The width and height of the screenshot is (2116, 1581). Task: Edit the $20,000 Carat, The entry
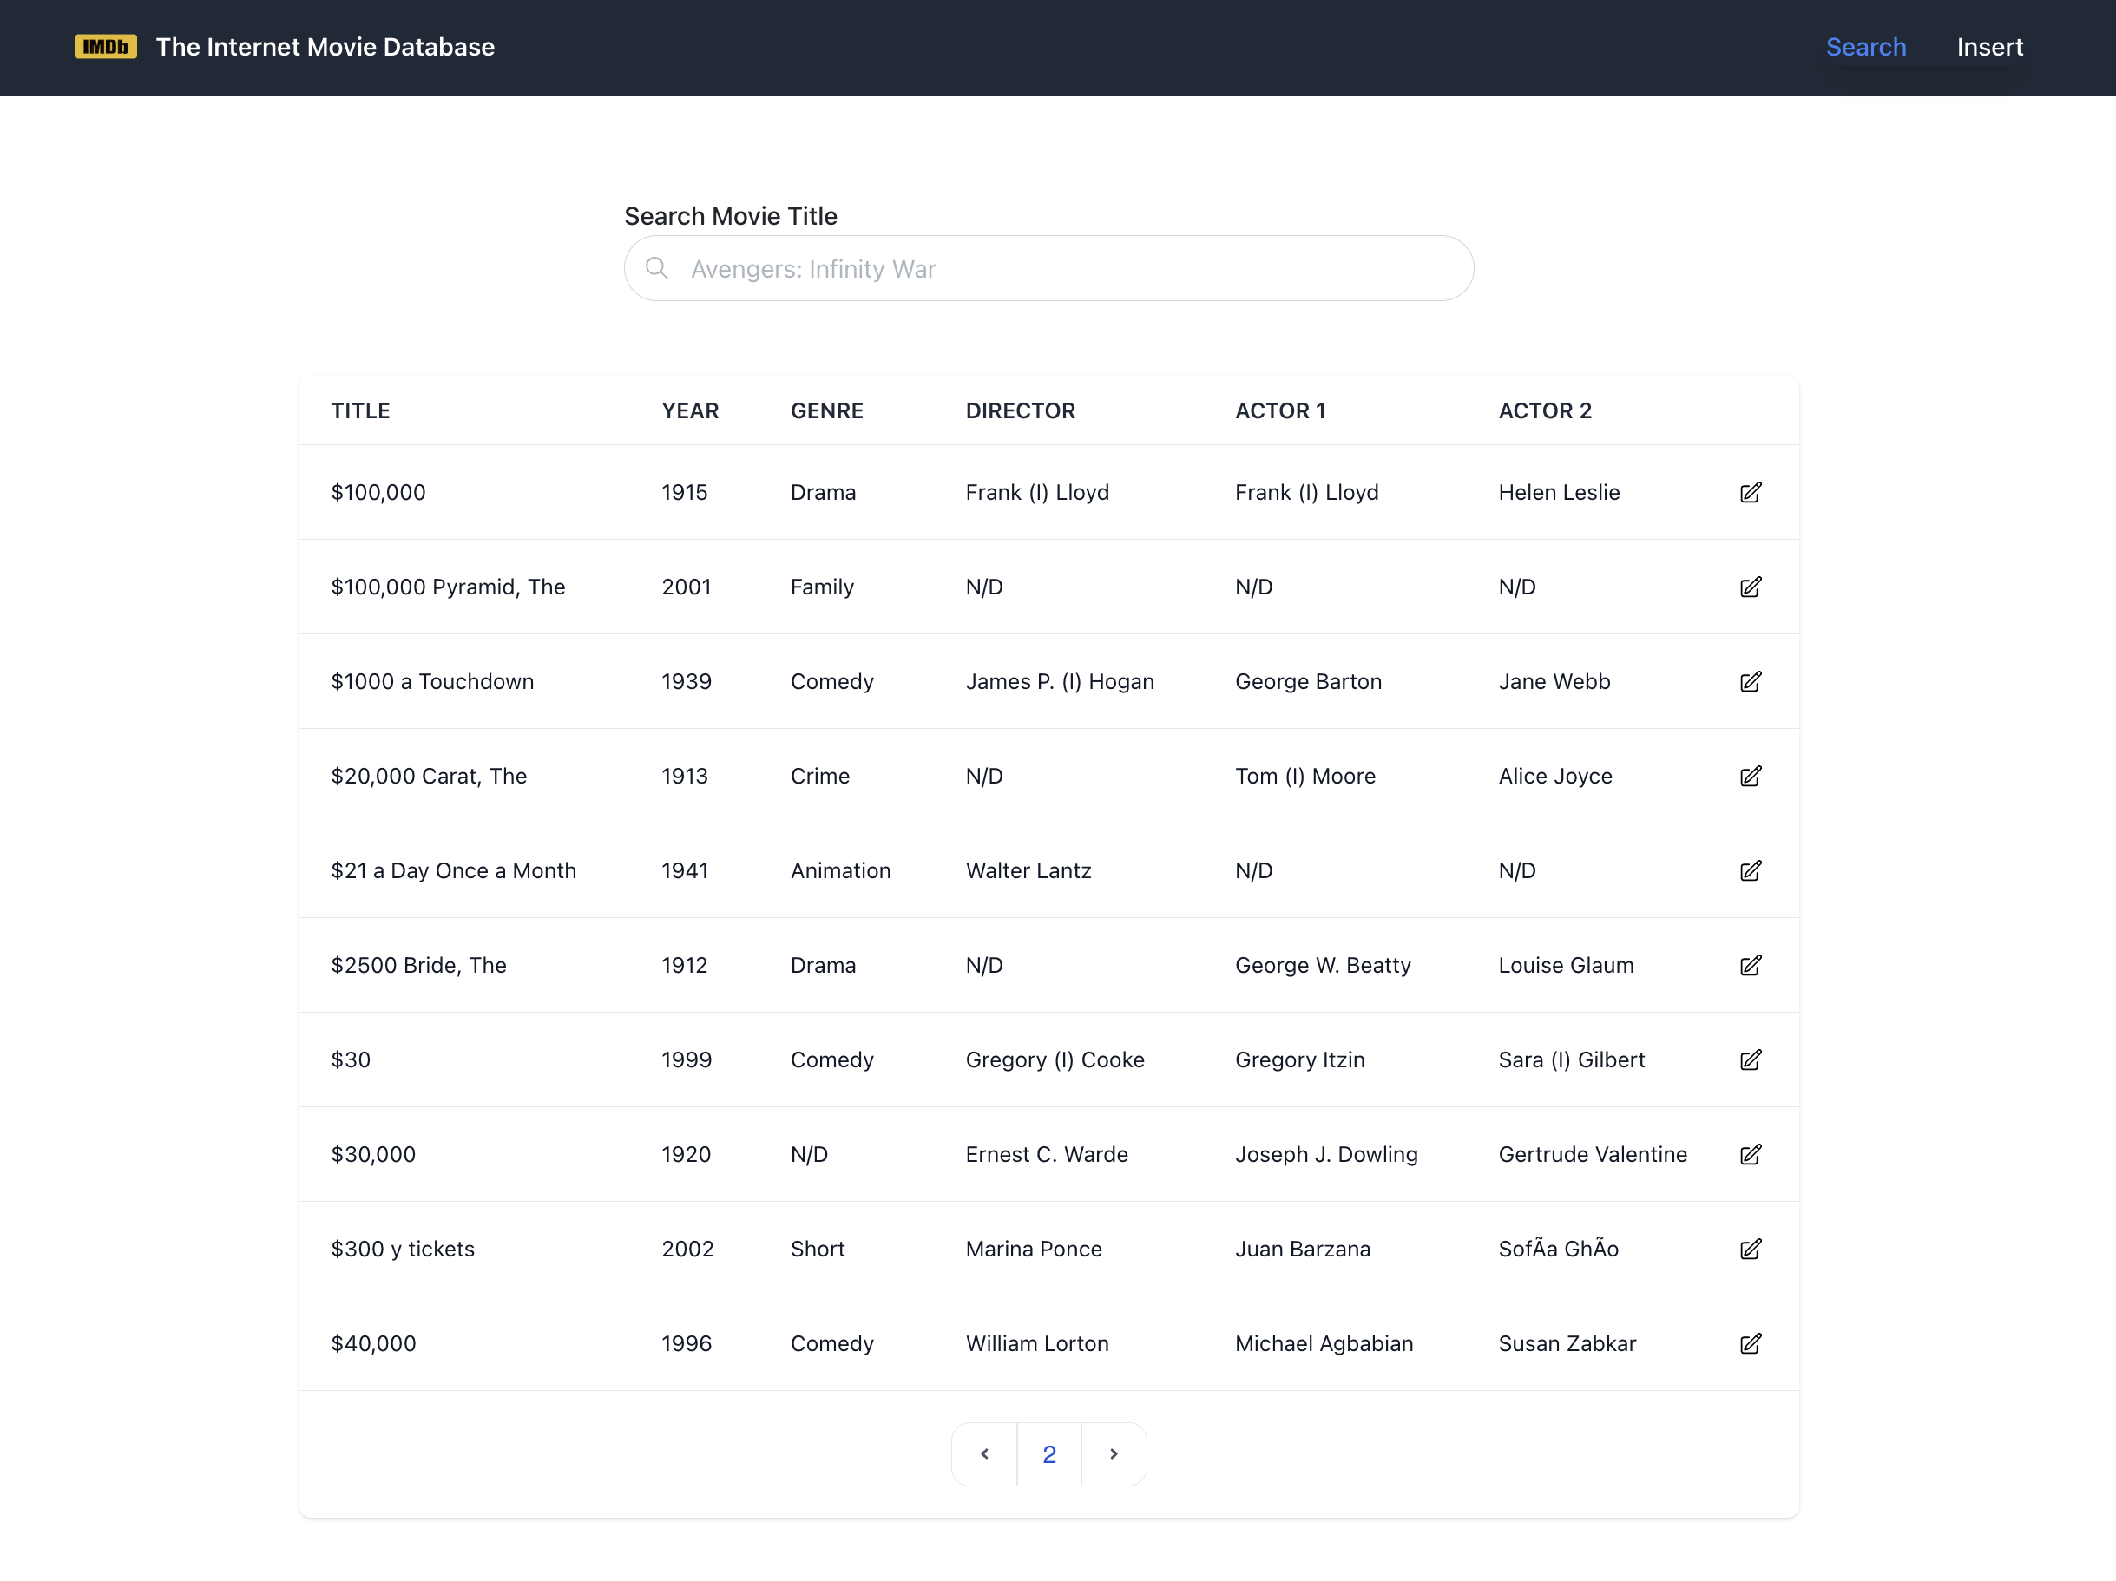1750,777
